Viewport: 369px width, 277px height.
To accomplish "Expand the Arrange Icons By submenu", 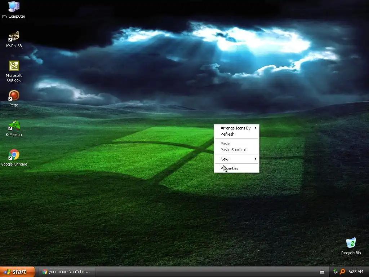I will [236, 128].
